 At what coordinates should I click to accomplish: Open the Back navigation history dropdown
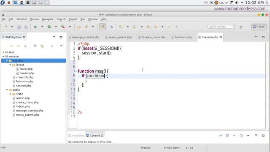(162, 27)
